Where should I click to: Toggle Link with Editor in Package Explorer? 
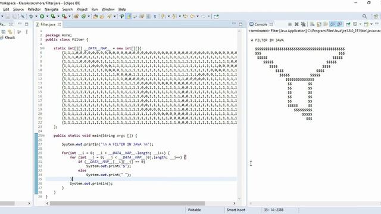pos(10,32)
